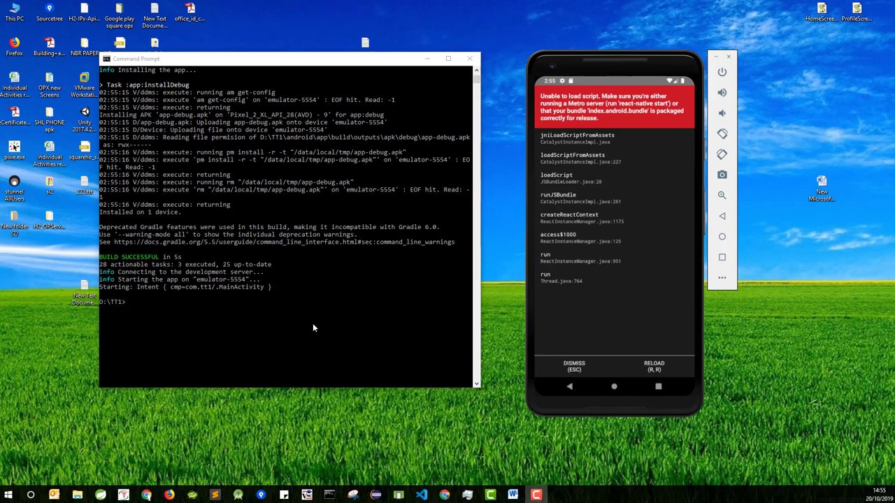Select the Firefox desktop shortcut

coord(14,48)
